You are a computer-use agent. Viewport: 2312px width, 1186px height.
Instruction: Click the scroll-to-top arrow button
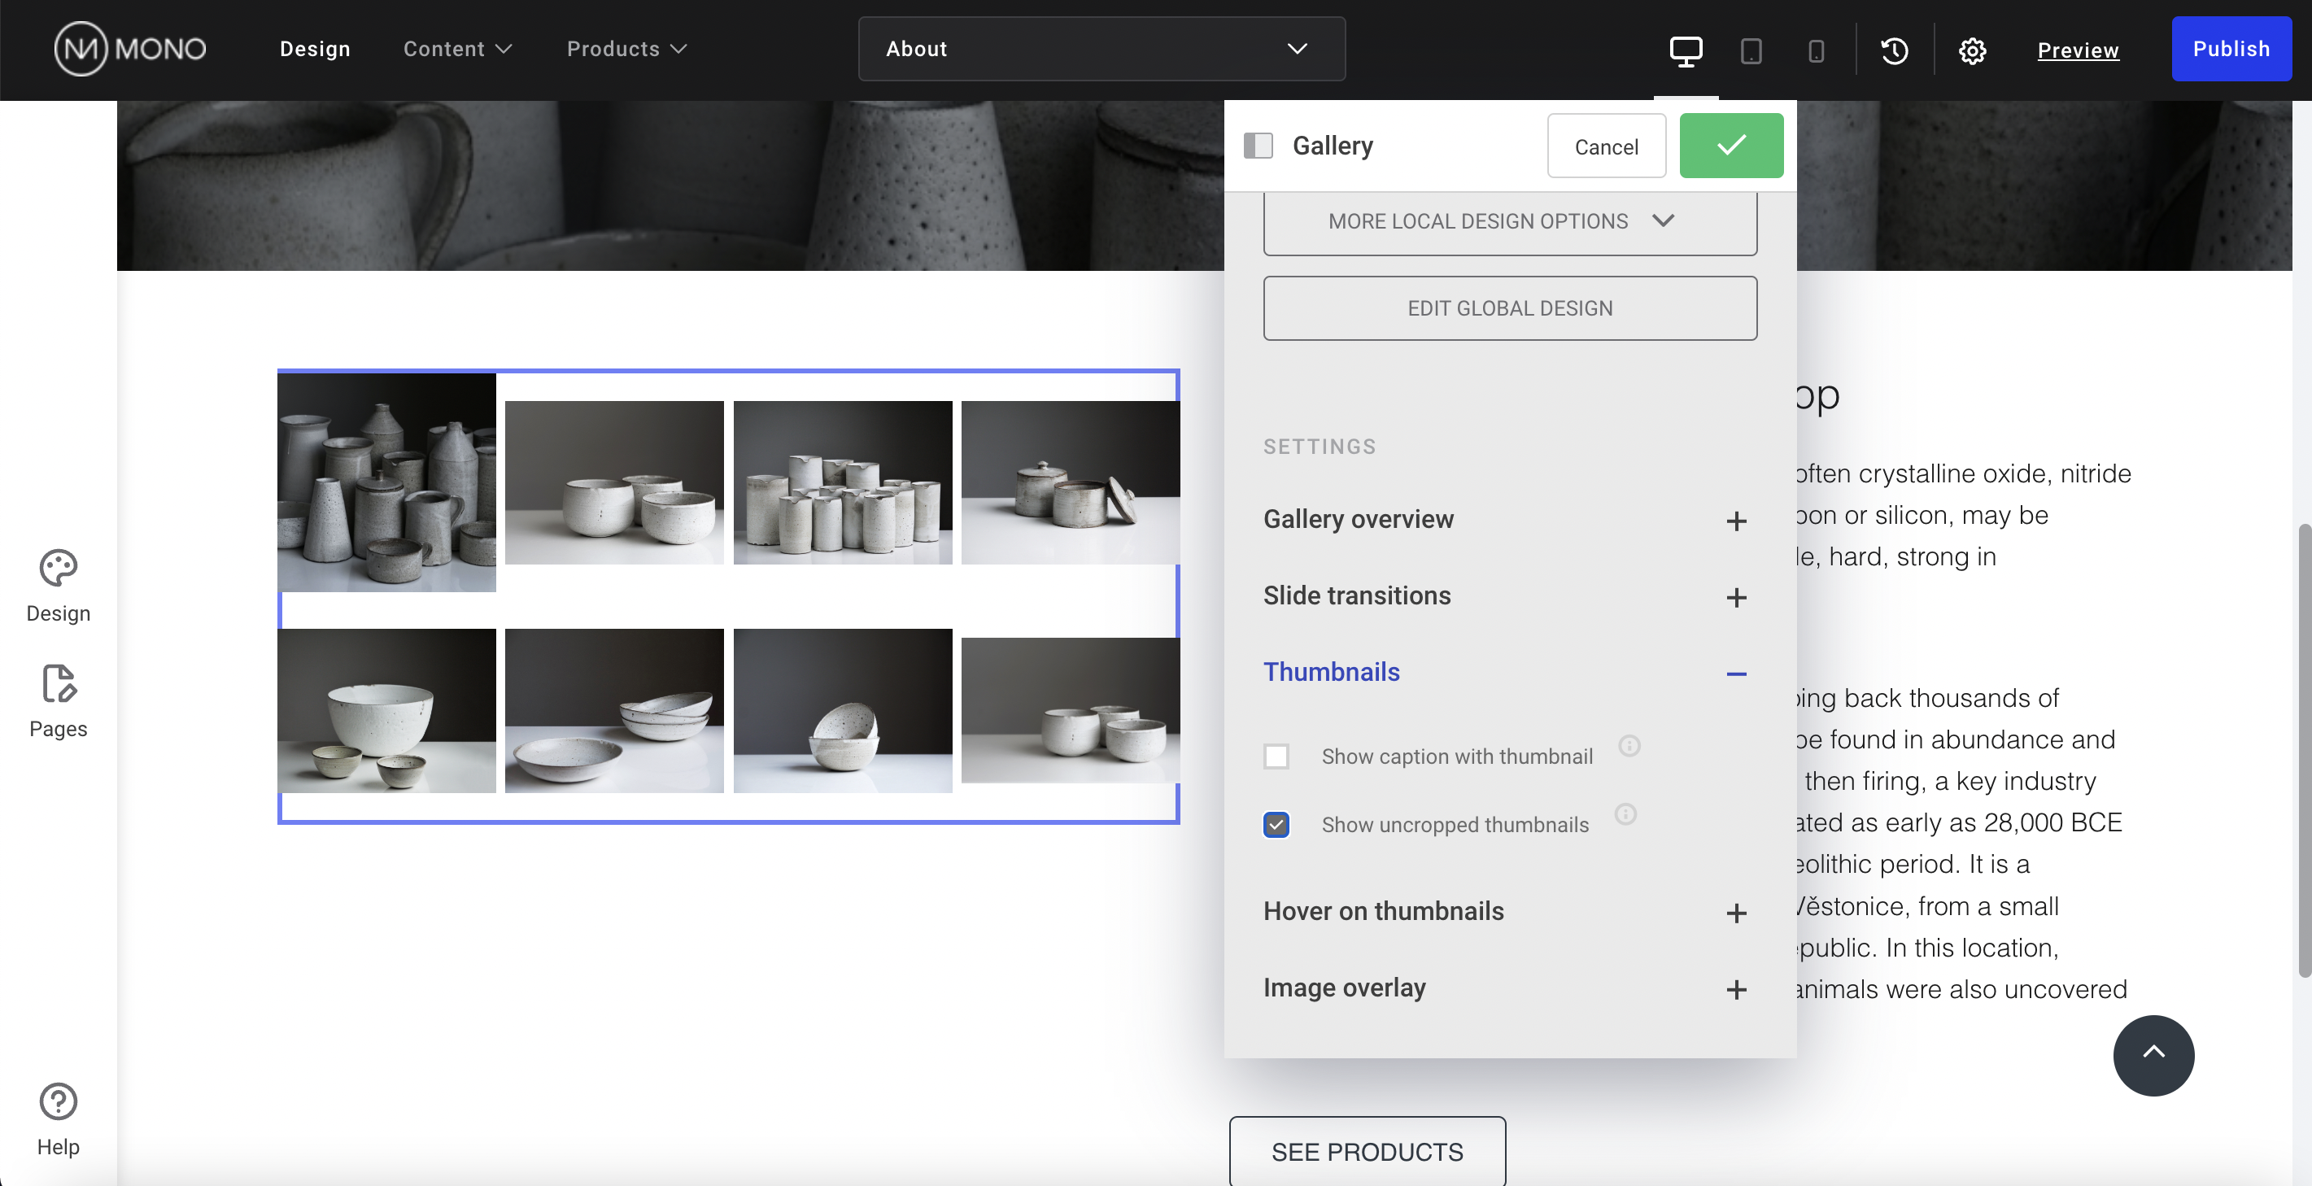(x=2153, y=1055)
